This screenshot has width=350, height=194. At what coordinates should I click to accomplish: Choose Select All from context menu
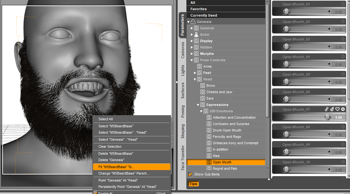point(132,119)
